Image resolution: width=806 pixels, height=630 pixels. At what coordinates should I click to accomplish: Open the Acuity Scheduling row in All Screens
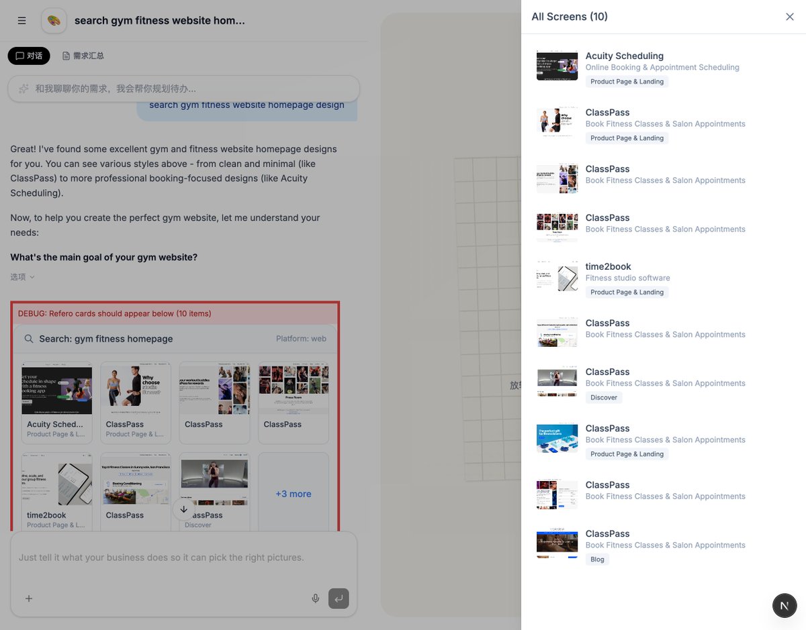(664, 68)
